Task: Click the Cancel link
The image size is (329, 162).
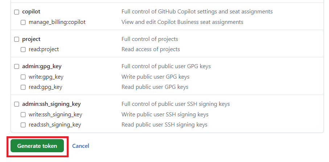Action: (x=81, y=146)
